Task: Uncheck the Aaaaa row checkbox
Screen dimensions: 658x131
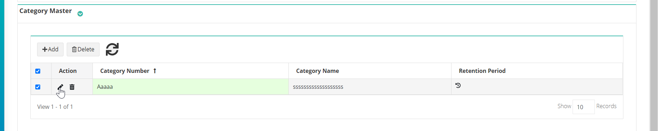Action: tap(38, 87)
